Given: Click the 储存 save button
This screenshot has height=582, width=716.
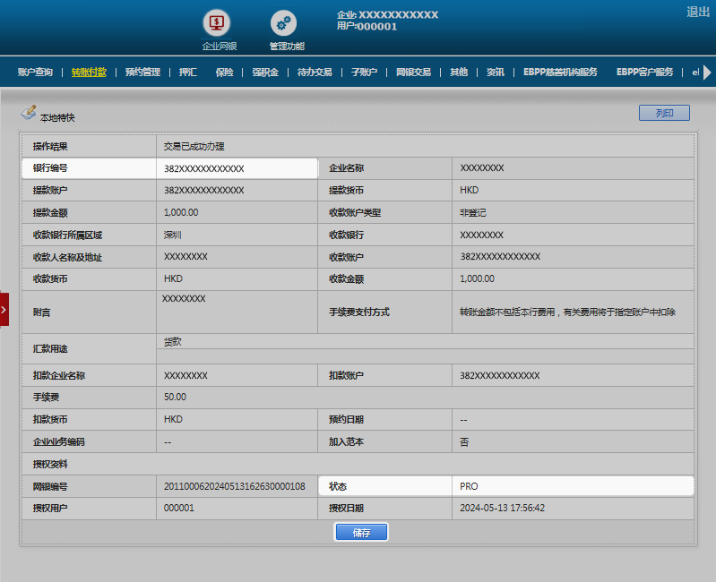Looking at the screenshot, I should point(361,532).
